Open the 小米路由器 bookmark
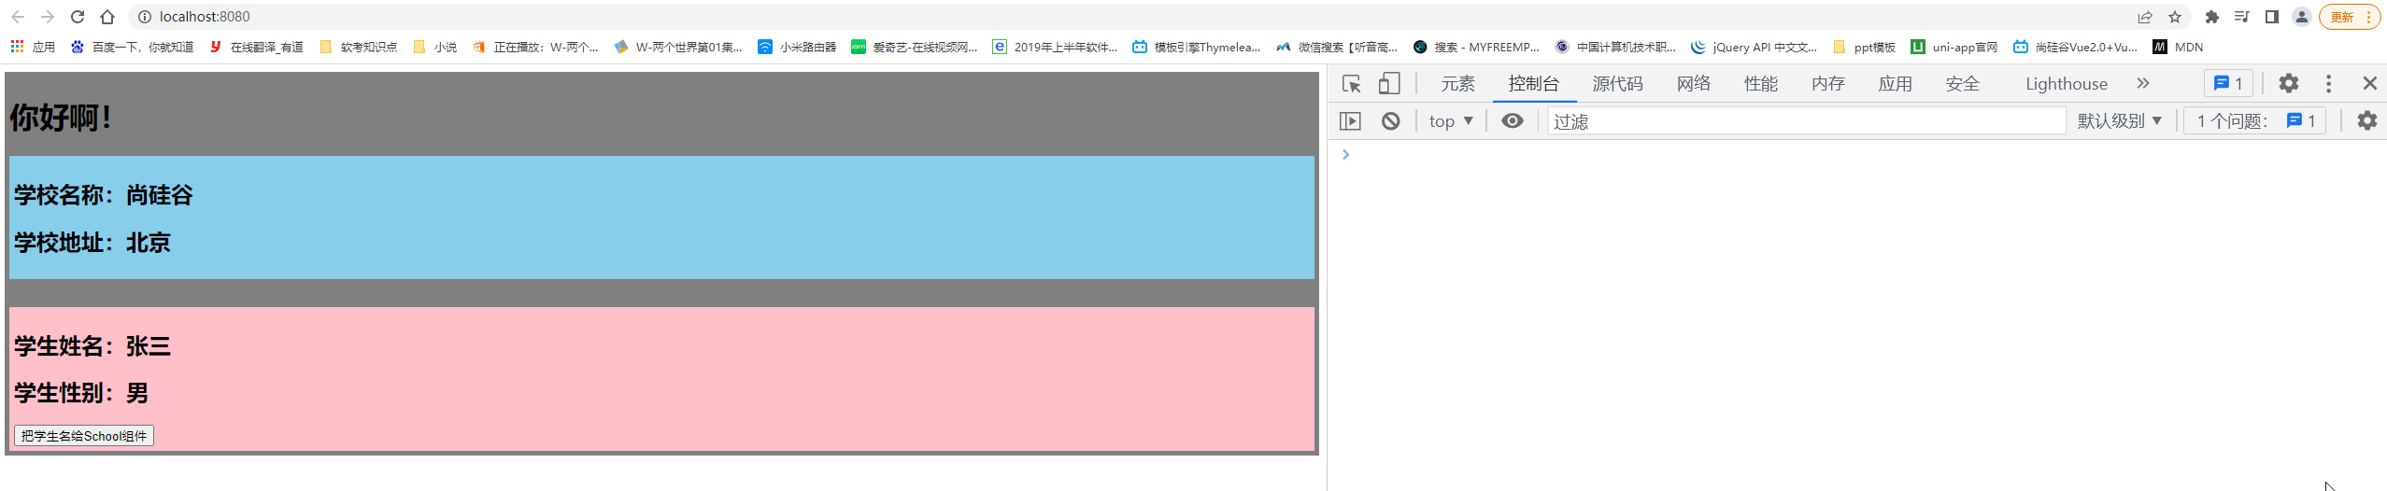The image size is (2387, 491). tap(797, 47)
